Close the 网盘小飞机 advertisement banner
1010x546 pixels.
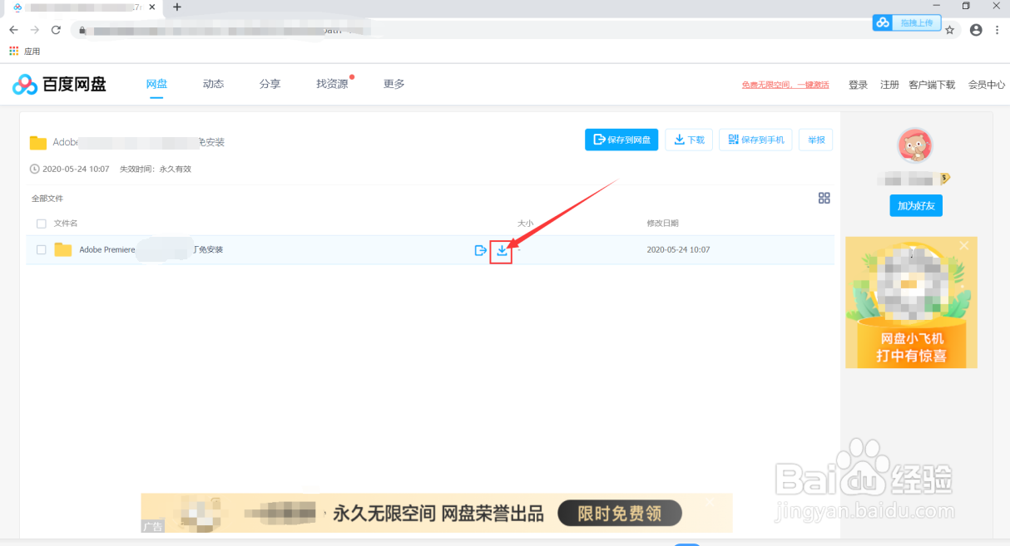[x=963, y=245]
